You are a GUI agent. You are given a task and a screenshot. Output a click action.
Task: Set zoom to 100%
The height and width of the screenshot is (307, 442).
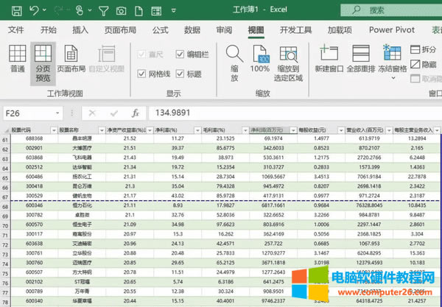[260, 58]
